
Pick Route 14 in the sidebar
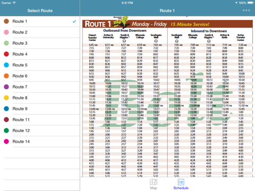(40, 142)
